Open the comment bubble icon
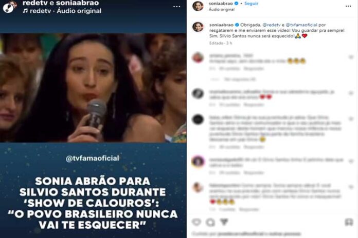358x238 pixels. (x=210, y=222)
